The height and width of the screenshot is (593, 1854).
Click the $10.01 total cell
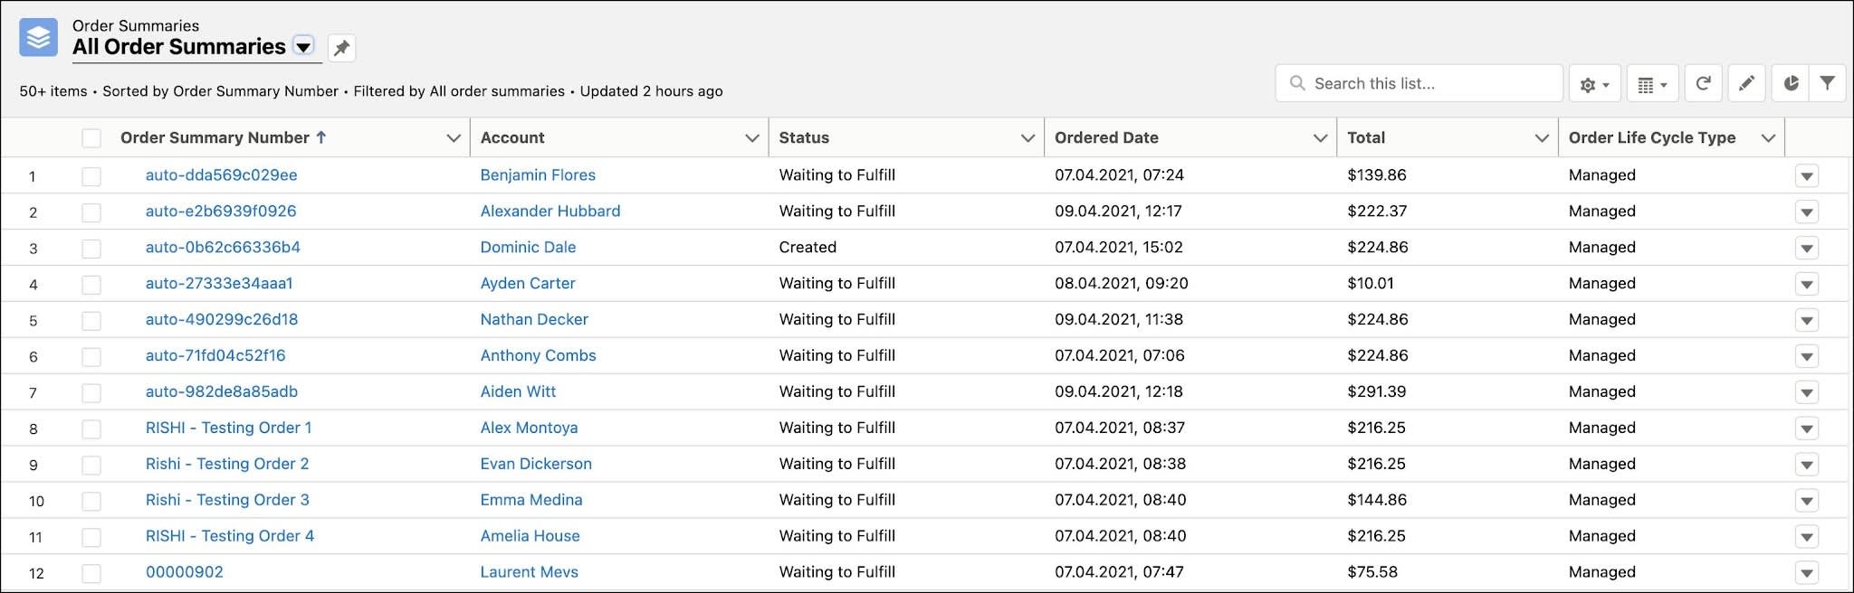click(x=1371, y=284)
